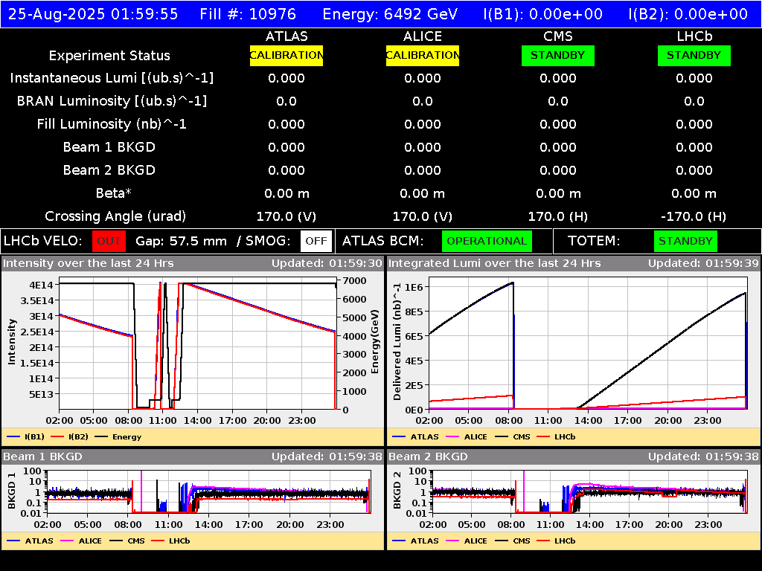Click the Integrated Lumi over last 24 Hrs header

coord(495,263)
